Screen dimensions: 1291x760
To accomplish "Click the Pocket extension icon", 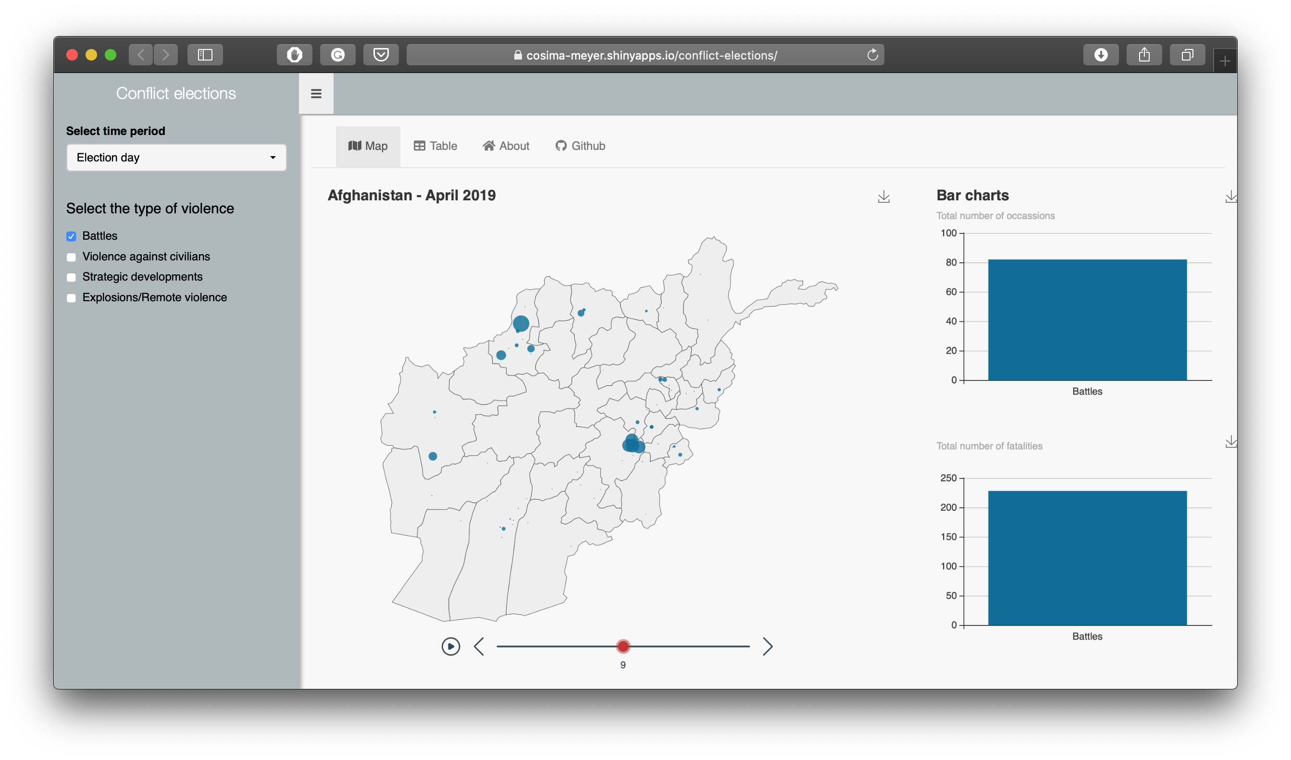I will 381,55.
